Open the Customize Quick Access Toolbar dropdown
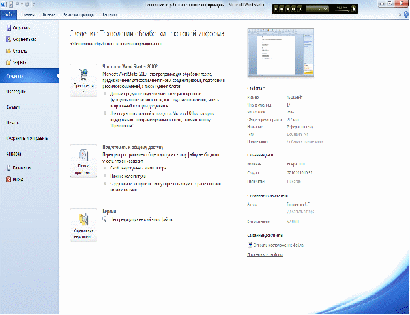Viewport: 410px width, 315px height. tap(33, 5)
